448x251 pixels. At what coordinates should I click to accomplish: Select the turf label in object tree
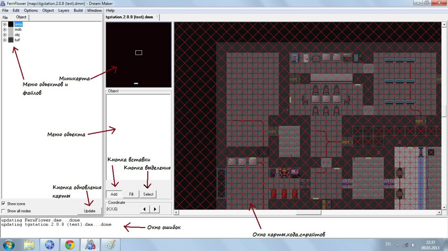click(x=17, y=40)
